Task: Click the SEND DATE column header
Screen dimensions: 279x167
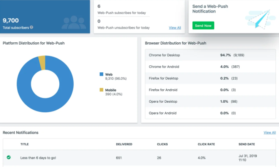Action: (247, 144)
